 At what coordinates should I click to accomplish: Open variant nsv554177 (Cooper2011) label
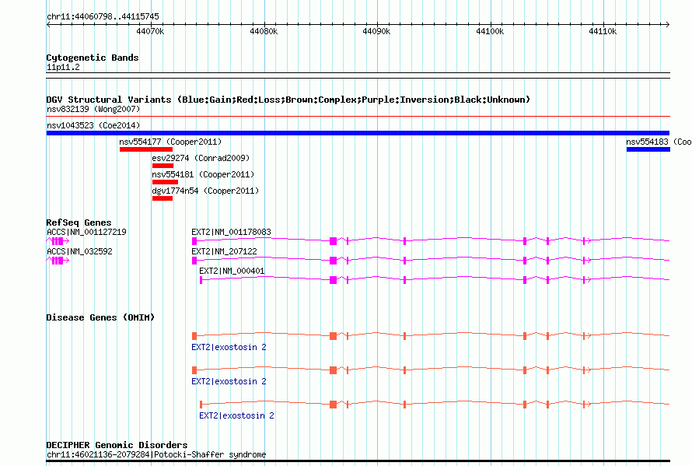(x=170, y=142)
